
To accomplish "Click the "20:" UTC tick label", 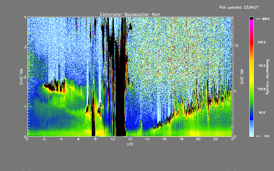I will pyautogui.click(x=199, y=139).
